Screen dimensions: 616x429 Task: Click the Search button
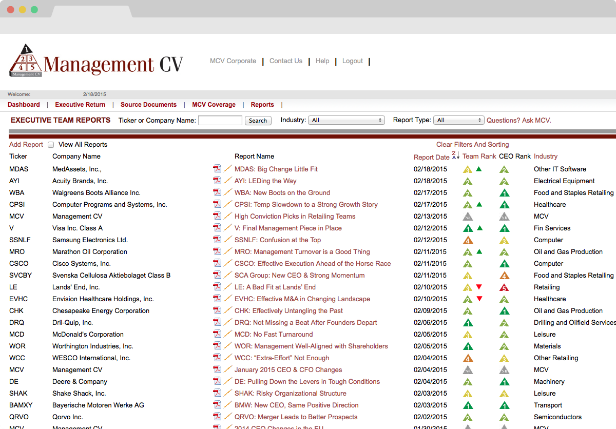pyautogui.click(x=258, y=120)
